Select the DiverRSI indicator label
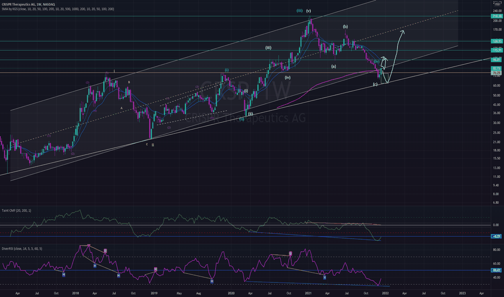Image resolution: width=504 pixels, height=297 pixels. [x=22, y=248]
